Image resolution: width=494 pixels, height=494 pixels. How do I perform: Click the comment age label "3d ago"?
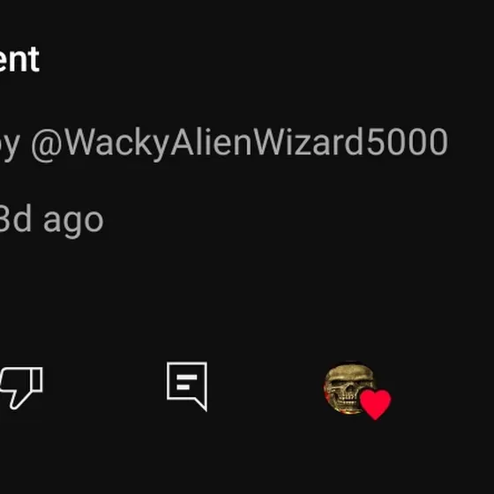tap(51, 220)
